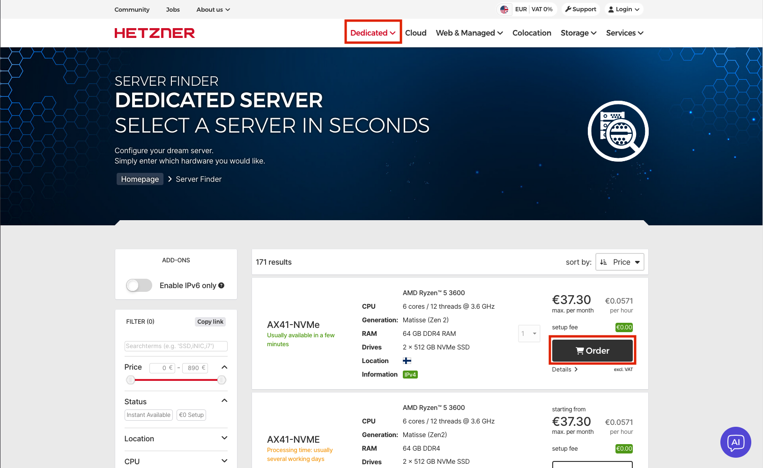Expand the Location filter section

tap(176, 438)
